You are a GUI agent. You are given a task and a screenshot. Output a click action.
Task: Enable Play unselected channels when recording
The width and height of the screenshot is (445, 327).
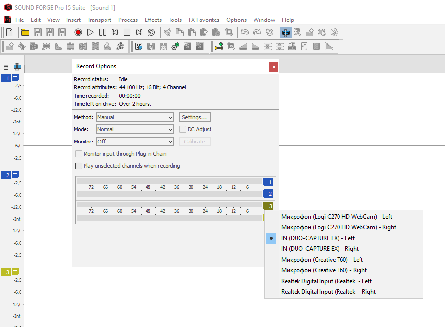click(x=79, y=166)
